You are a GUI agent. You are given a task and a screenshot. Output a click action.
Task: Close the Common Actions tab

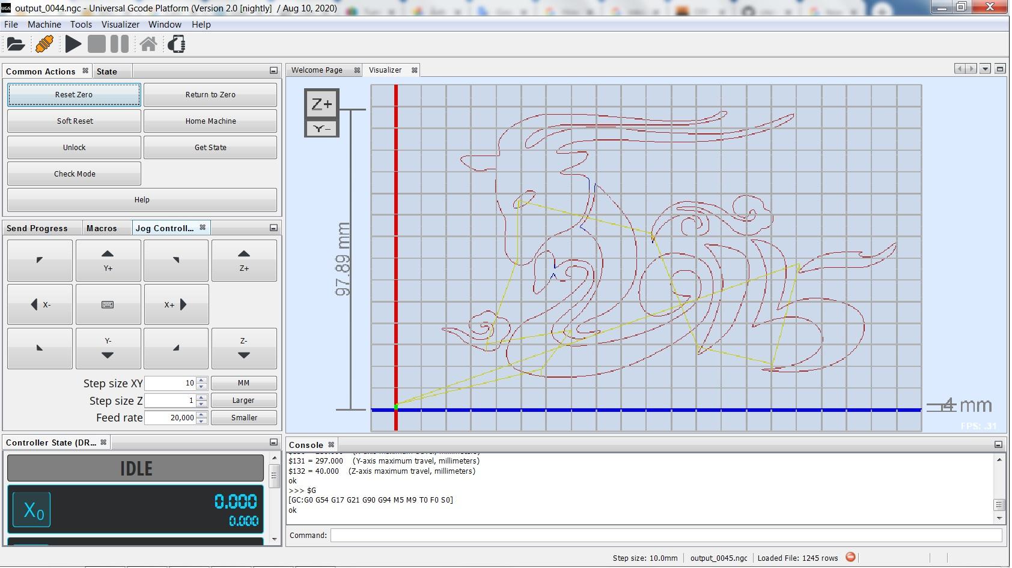click(x=85, y=71)
